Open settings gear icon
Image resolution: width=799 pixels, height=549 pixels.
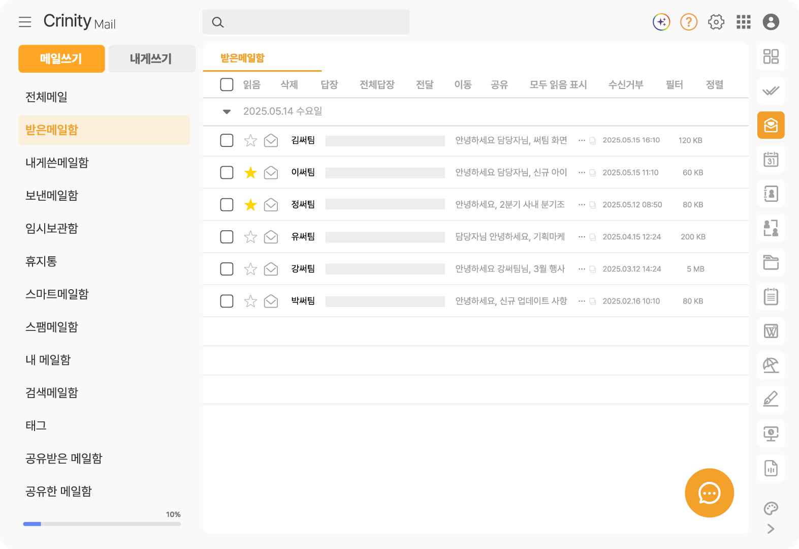716,22
